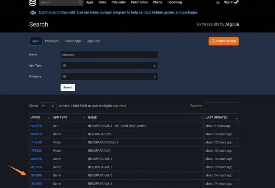The image size is (275, 188).
Task: Switch to the Packages tab
Action: [52, 41]
